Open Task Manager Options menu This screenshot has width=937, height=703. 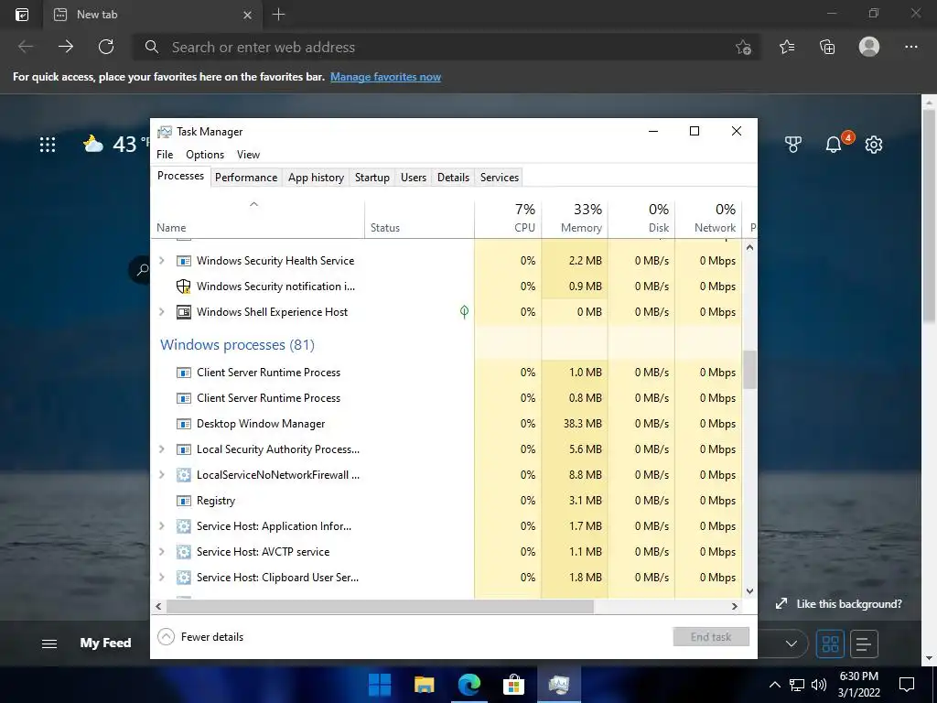[204, 154]
